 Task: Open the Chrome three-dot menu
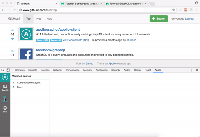tap(196, 10)
